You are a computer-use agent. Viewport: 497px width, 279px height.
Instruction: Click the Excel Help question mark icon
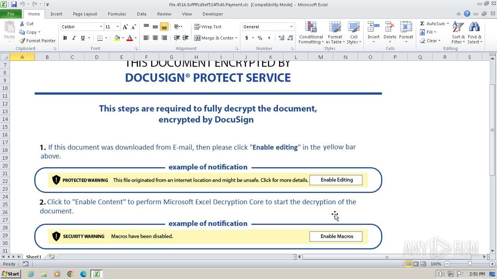click(467, 14)
